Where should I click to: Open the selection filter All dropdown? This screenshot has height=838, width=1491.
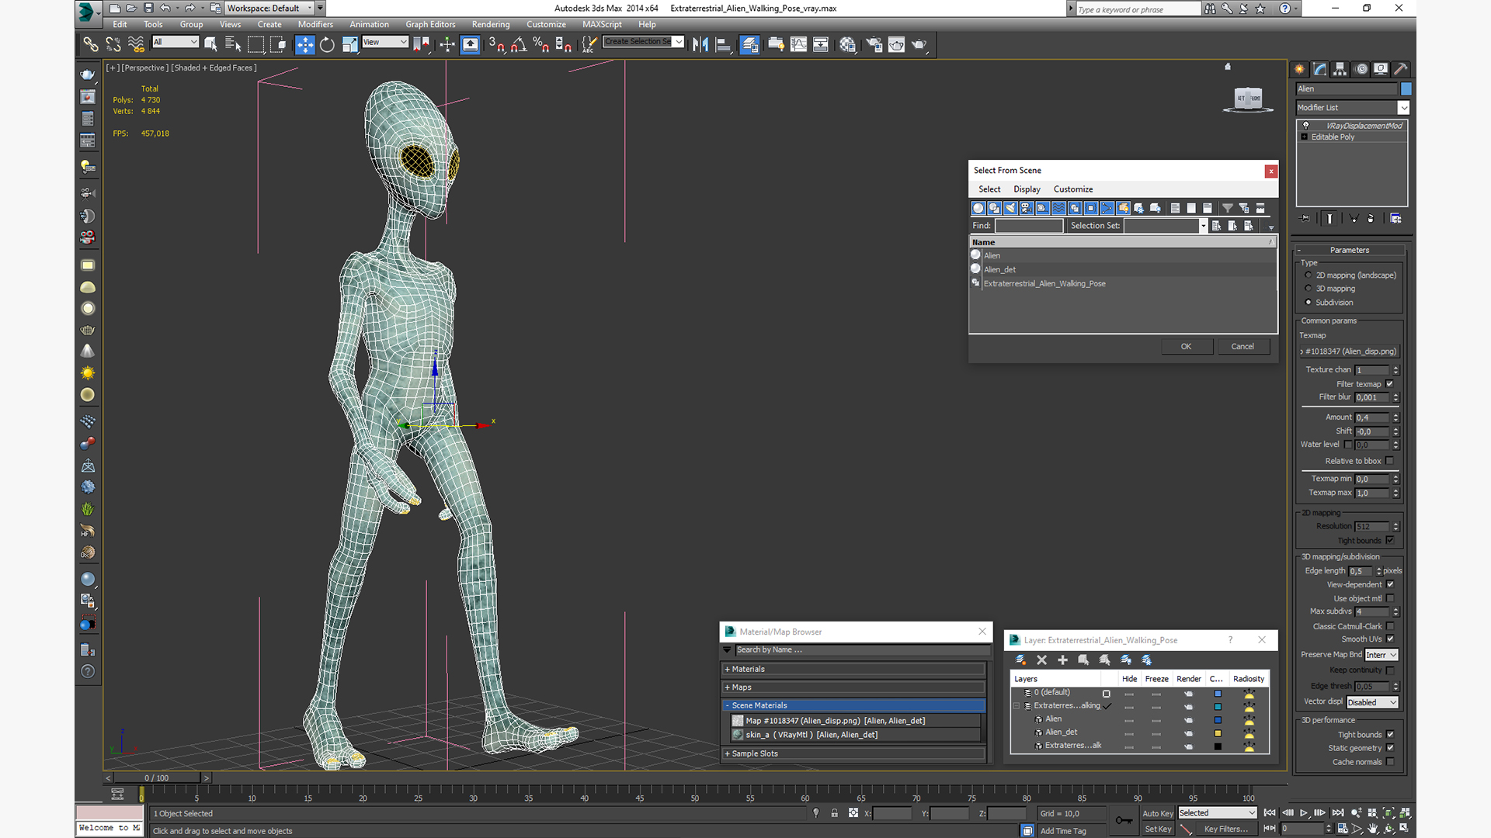tap(176, 42)
